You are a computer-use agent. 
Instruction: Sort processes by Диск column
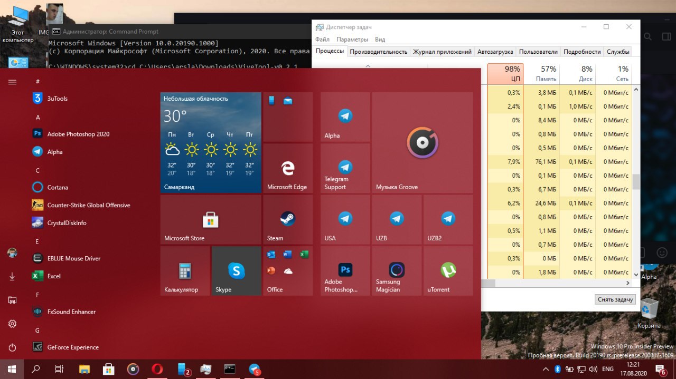(577, 73)
